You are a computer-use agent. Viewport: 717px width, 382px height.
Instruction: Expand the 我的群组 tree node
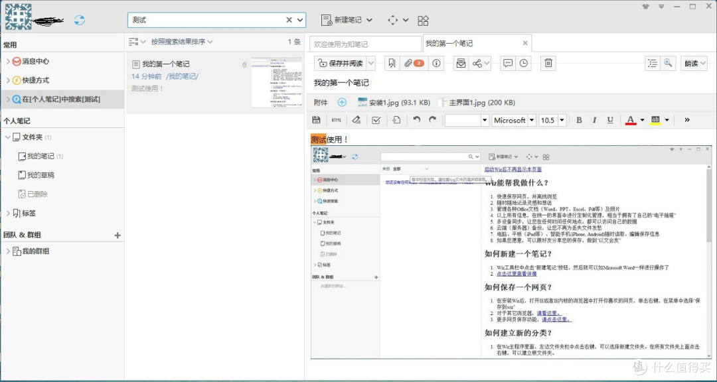(x=8, y=251)
